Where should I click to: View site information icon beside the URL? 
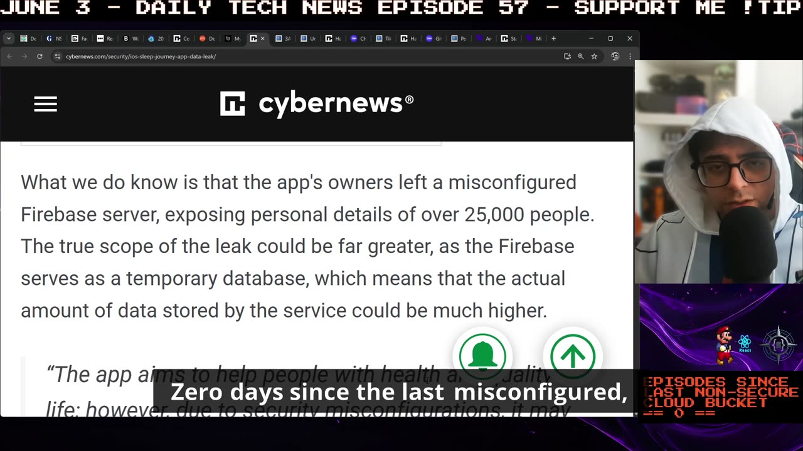[58, 56]
